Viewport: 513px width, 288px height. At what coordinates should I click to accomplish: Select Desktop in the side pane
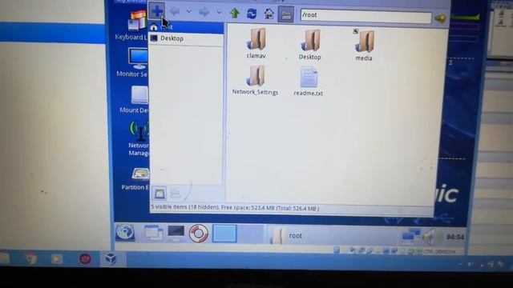187,38
